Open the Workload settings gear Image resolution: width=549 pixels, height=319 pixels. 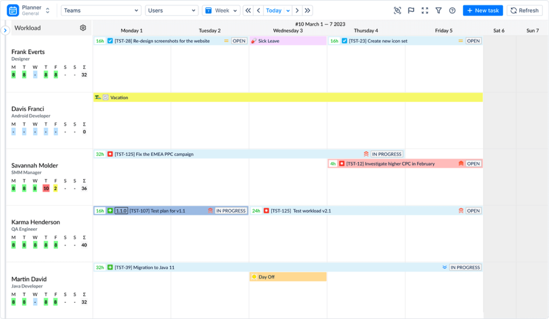(x=83, y=28)
